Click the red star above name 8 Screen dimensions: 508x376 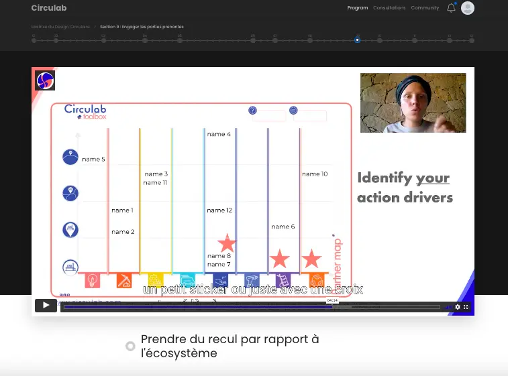pyautogui.click(x=227, y=243)
